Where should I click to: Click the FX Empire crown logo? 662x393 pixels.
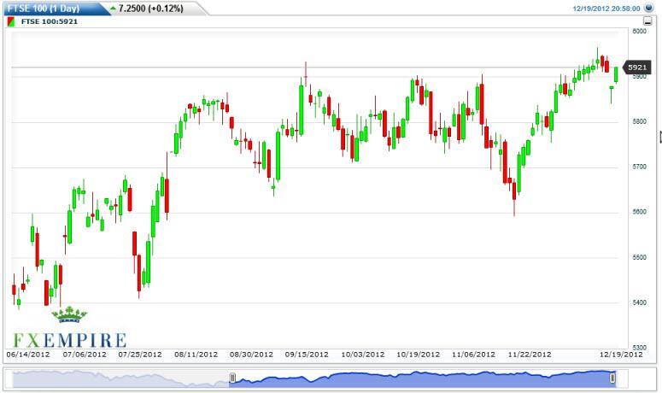coord(70,314)
